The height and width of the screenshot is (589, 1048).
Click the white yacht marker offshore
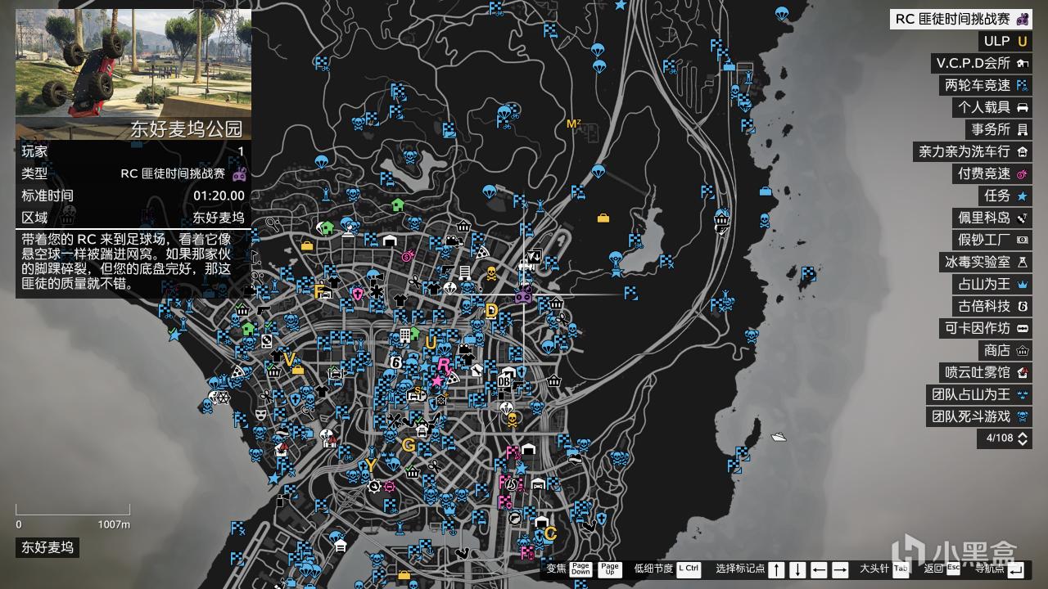tap(779, 437)
